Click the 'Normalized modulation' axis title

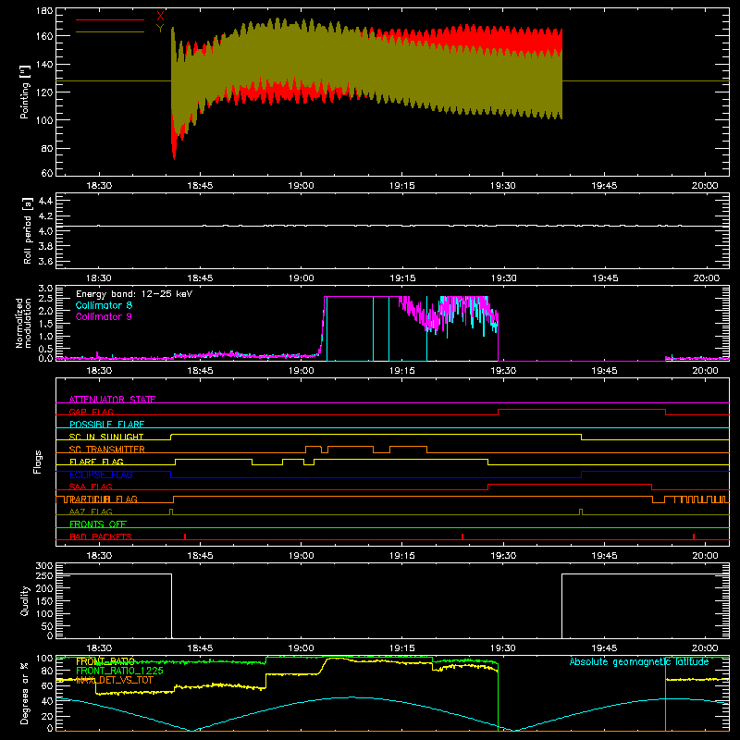point(23,323)
